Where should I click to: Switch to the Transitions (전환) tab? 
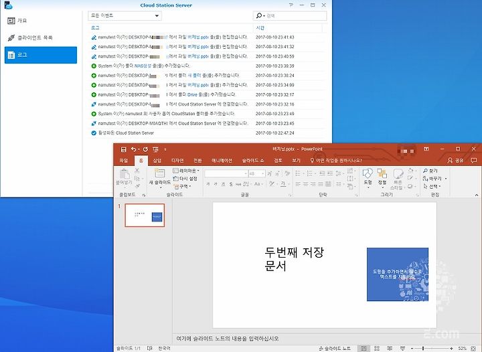pyautogui.click(x=197, y=161)
